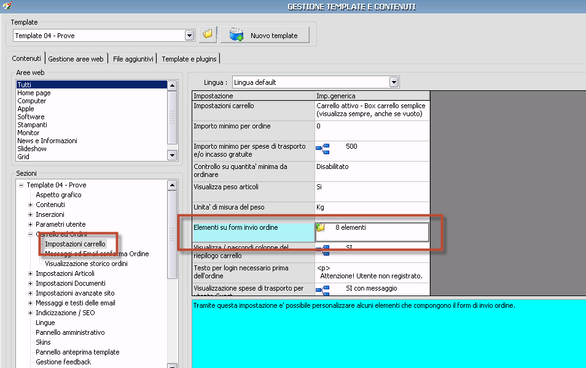Image resolution: width=586 pixels, height=368 pixels.
Task: Click the scroll up arrow of the Sezioni tree
Action: (172, 186)
